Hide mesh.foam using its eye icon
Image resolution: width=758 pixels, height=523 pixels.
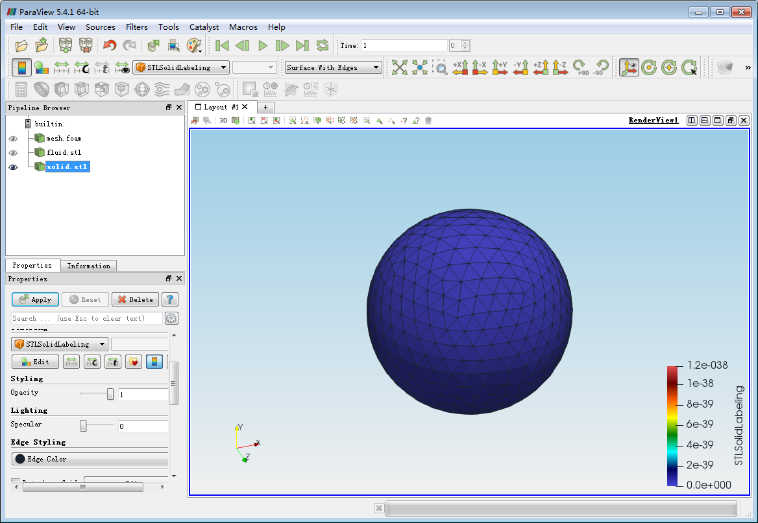(x=13, y=139)
